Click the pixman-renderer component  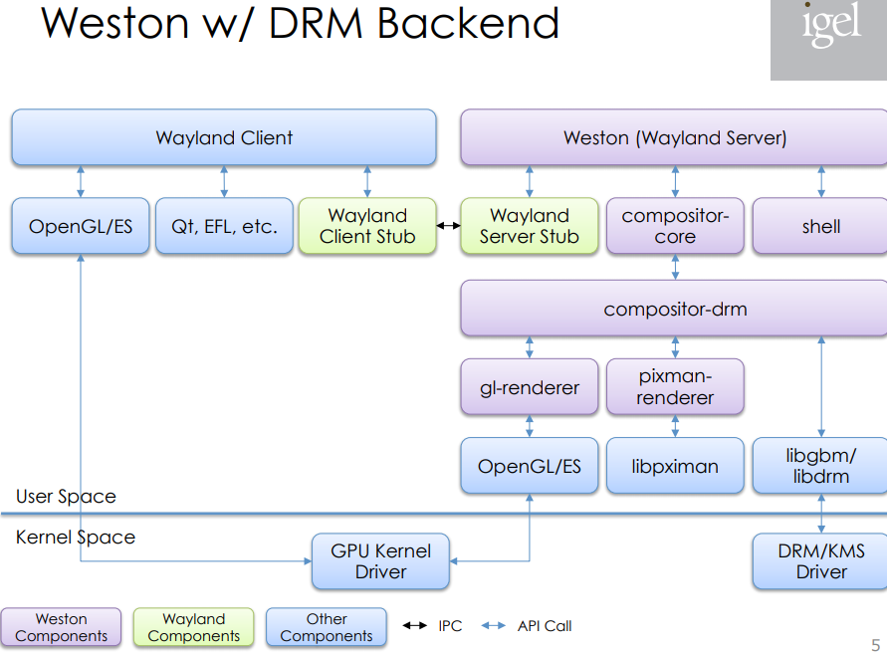coord(675,386)
